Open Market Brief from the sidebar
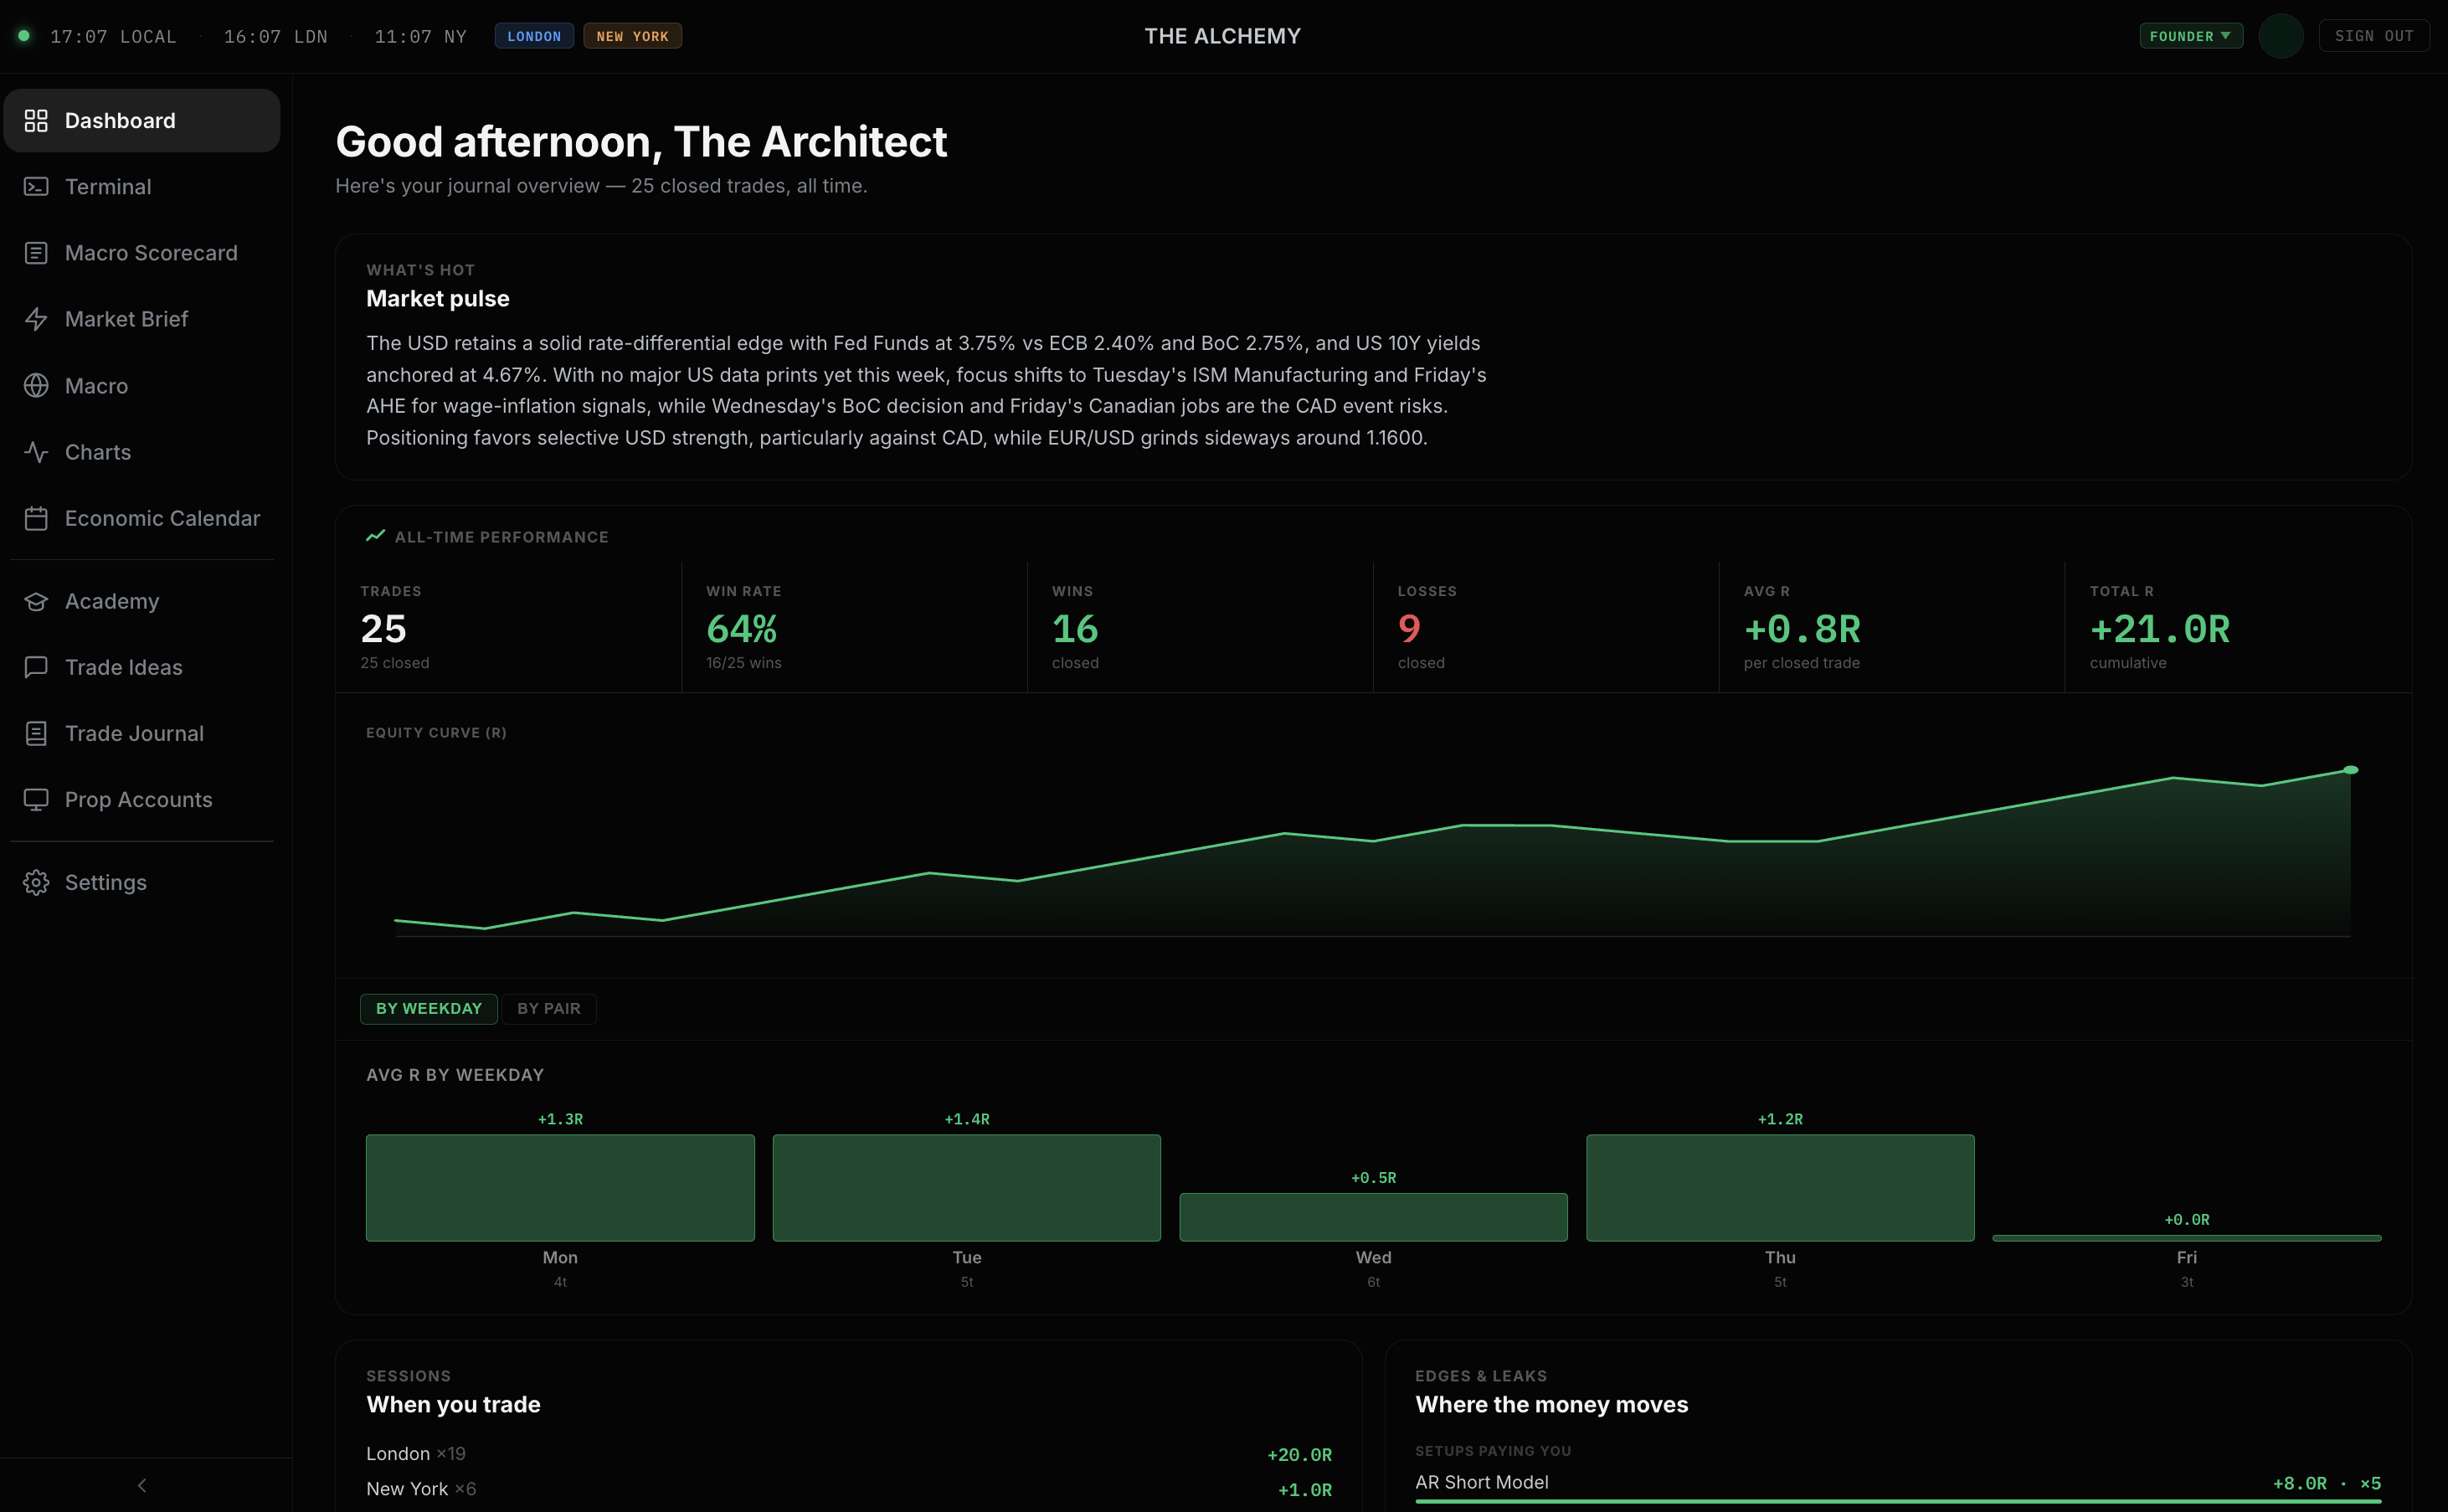The width and height of the screenshot is (2448, 1512). (x=142, y=319)
